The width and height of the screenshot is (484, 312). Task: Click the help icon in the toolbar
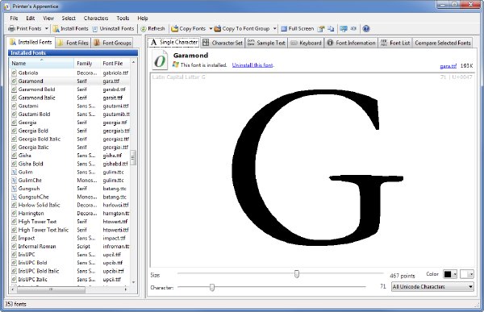366,29
